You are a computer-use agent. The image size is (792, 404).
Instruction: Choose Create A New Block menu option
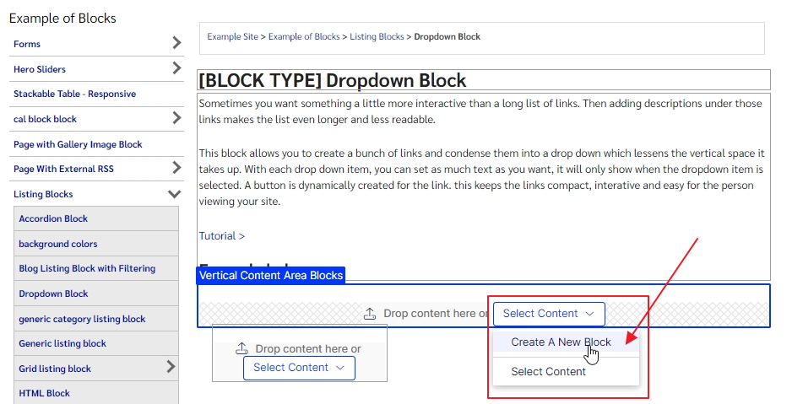(561, 342)
